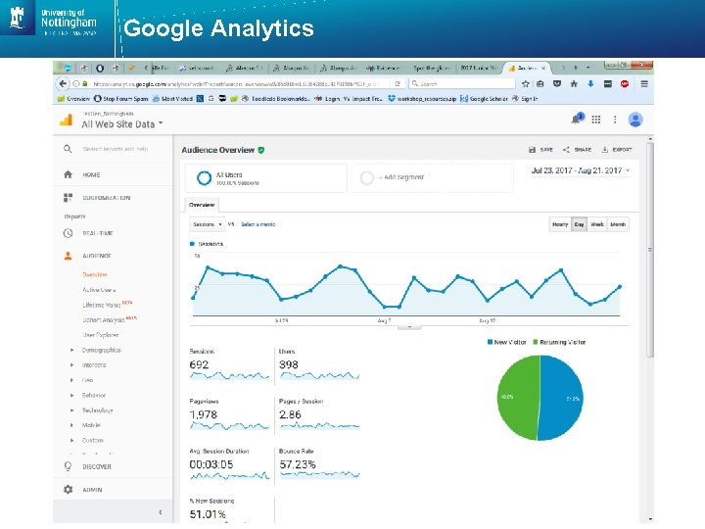Viewport: 705px width, 529px height.
Task: Click in the browser Search field
Action: (x=462, y=83)
